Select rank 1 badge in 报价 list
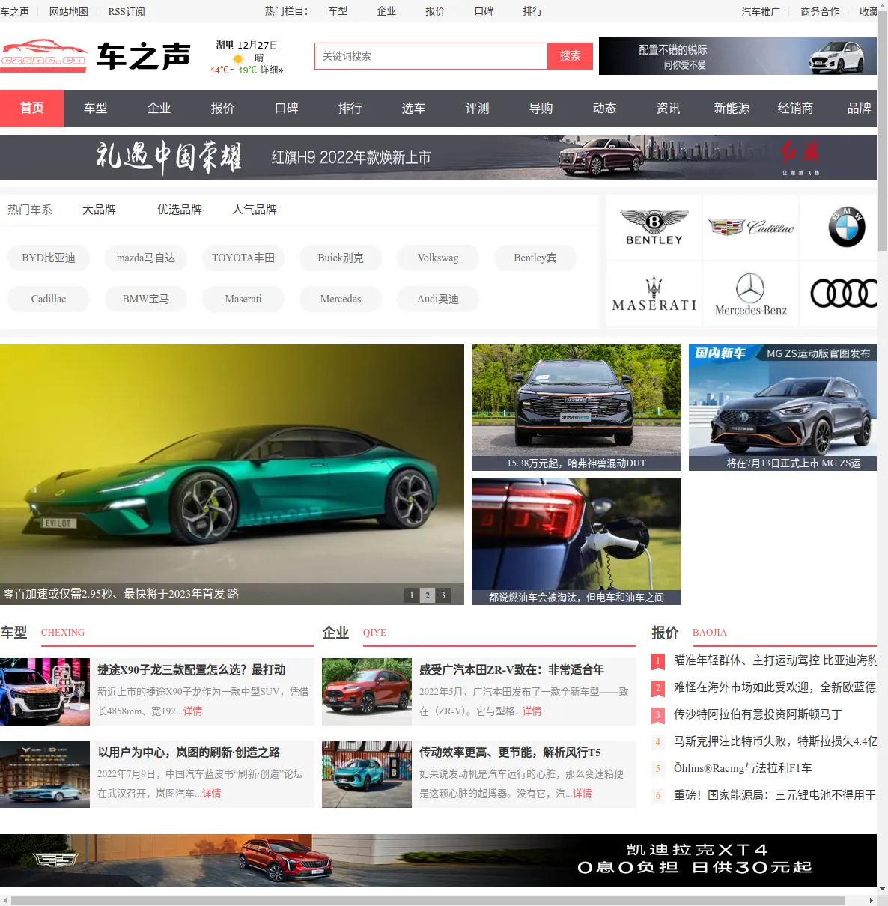 658,661
